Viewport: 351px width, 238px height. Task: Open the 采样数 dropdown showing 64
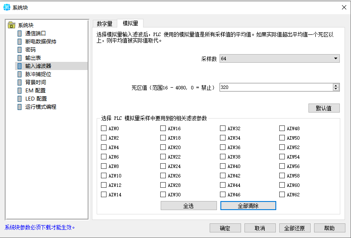279,58
